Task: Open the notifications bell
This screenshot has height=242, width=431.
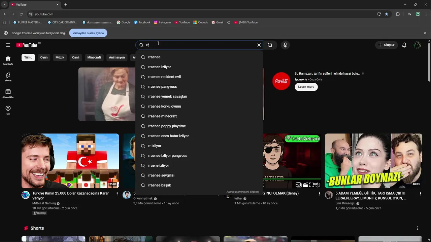Action: pyautogui.click(x=404, y=45)
